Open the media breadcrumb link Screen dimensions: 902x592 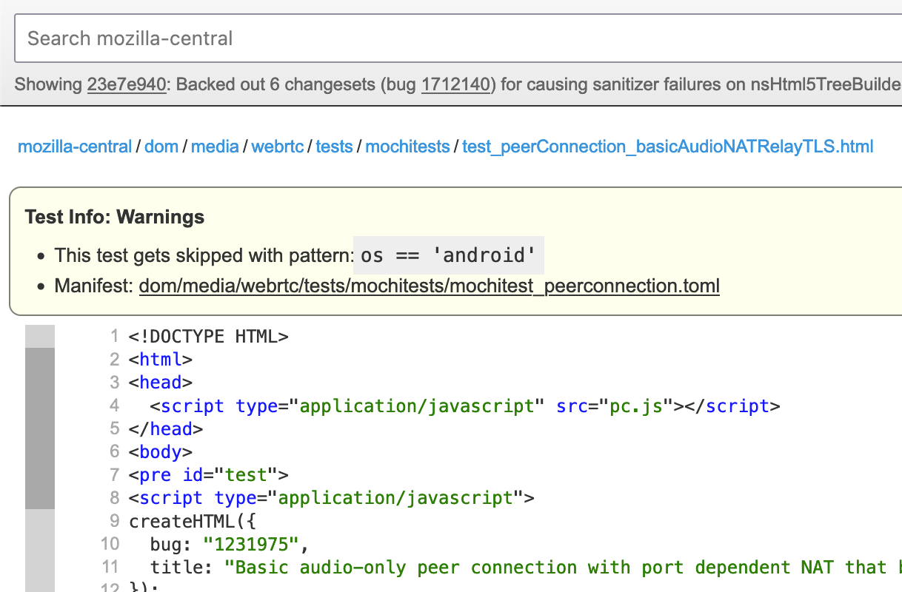pos(215,147)
